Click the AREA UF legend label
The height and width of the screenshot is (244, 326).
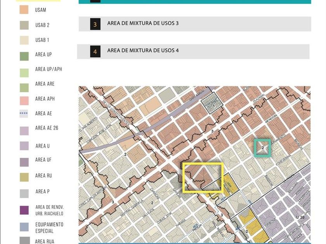43,160
